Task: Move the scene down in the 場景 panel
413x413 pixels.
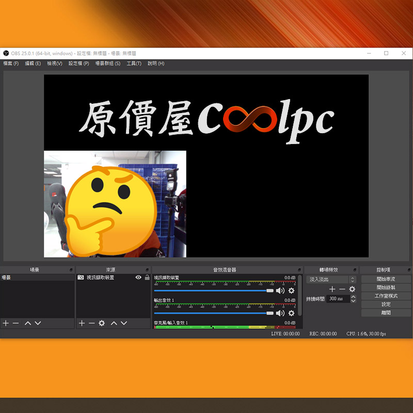Action: pos(38,323)
